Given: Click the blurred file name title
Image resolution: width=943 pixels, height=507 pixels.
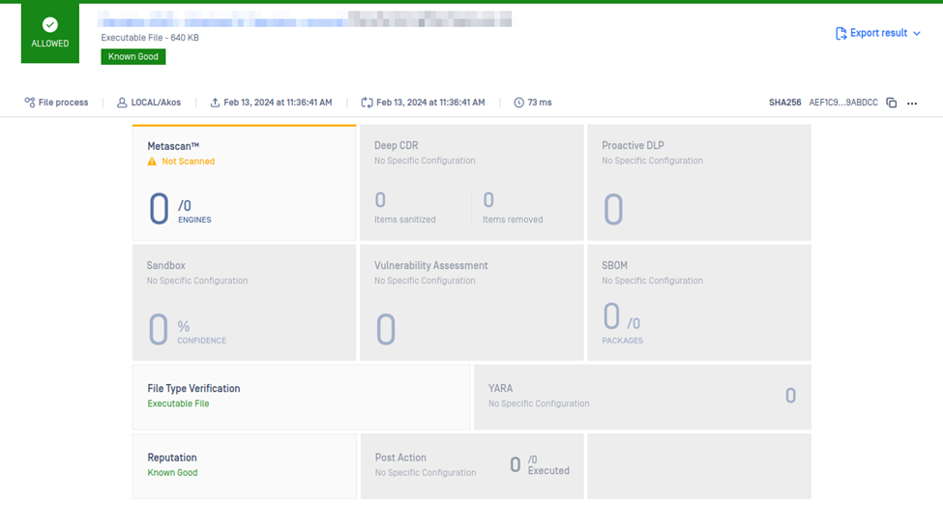Looking at the screenshot, I should [x=305, y=18].
